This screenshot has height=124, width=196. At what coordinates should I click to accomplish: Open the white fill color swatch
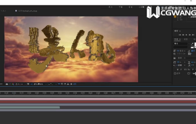(195, 44)
